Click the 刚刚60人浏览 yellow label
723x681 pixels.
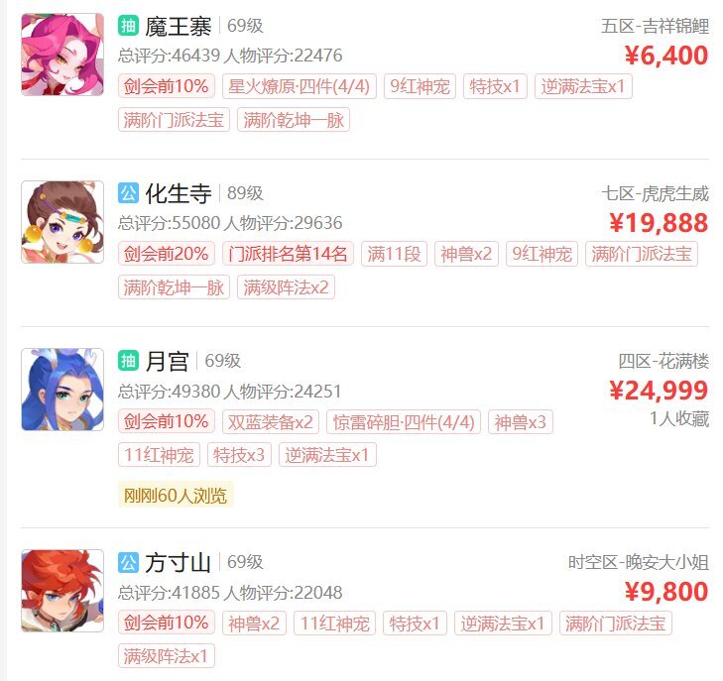[x=176, y=495]
